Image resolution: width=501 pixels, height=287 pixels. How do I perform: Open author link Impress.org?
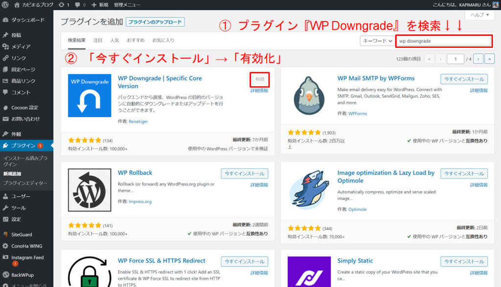tap(140, 202)
